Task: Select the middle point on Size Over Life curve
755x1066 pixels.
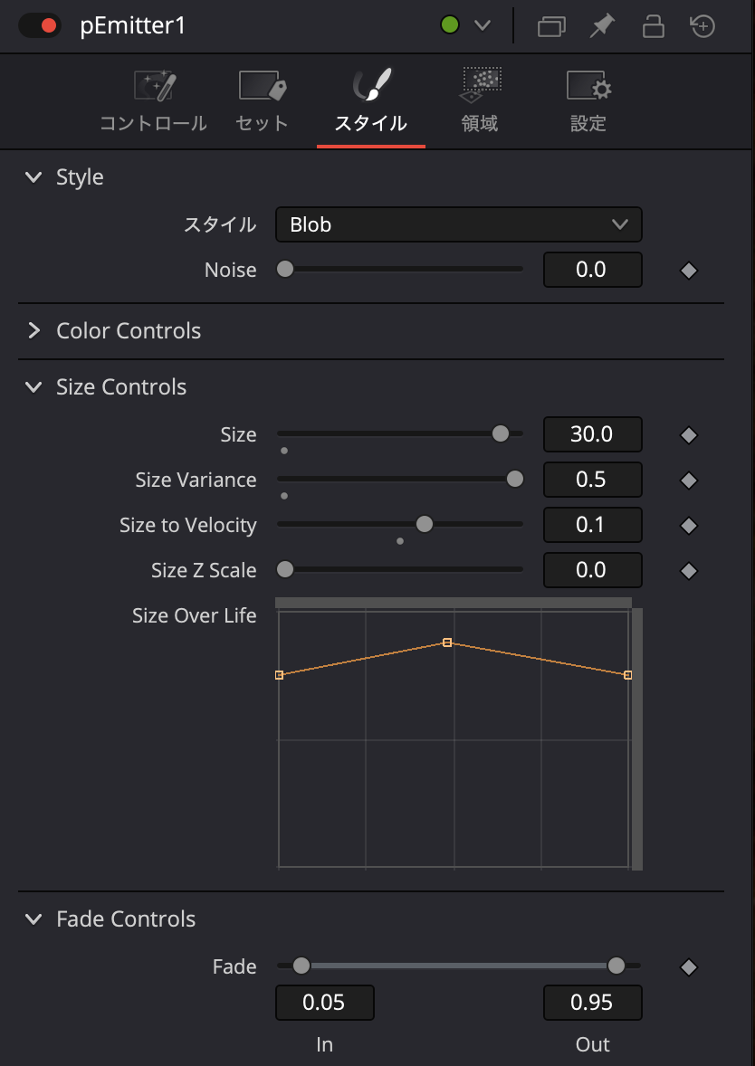Action: [x=447, y=642]
